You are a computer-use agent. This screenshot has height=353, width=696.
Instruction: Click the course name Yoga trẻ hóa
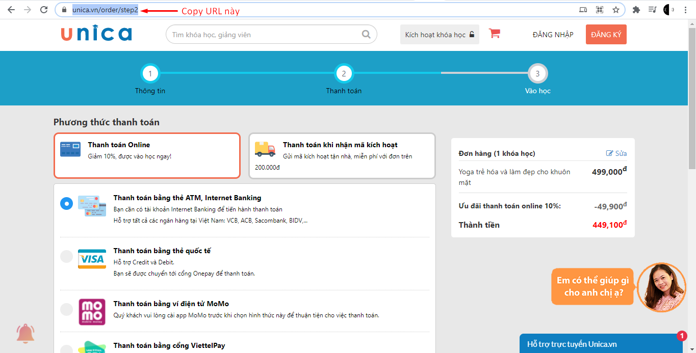pos(514,177)
